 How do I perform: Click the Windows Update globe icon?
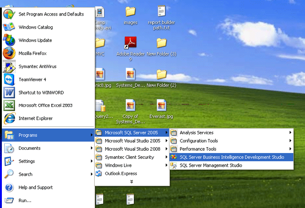9,40
